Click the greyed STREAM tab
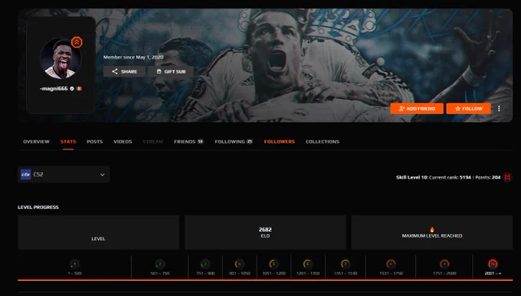Viewport: 521px width, 296px height. click(152, 142)
